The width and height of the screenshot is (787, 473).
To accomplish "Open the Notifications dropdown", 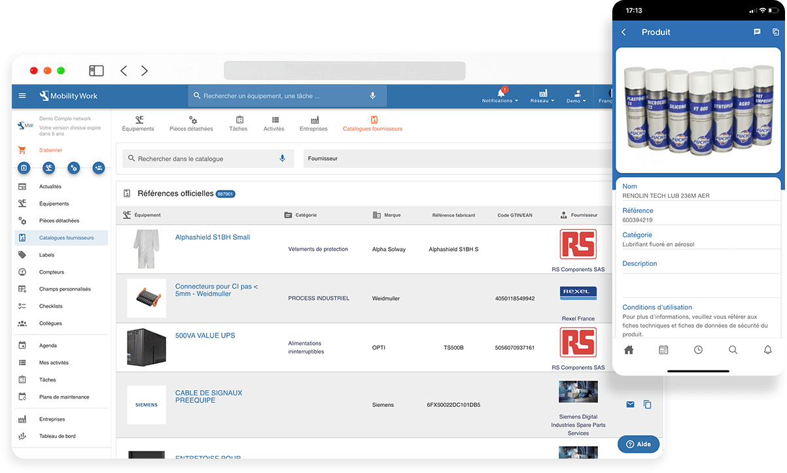I will (500, 97).
